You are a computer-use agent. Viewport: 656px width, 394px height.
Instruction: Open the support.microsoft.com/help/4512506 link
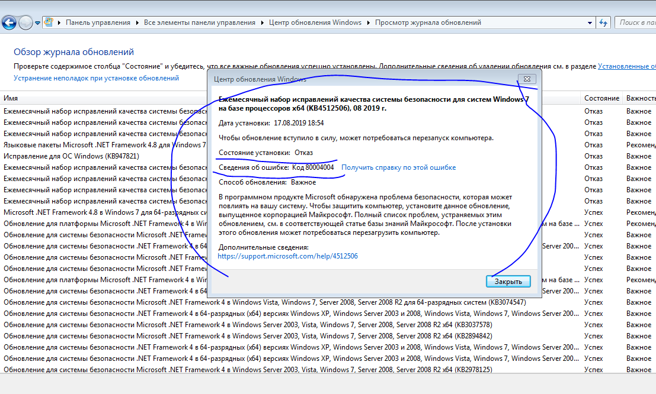(287, 256)
